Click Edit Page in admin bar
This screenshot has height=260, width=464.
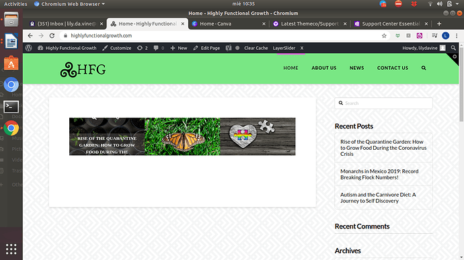pos(206,48)
